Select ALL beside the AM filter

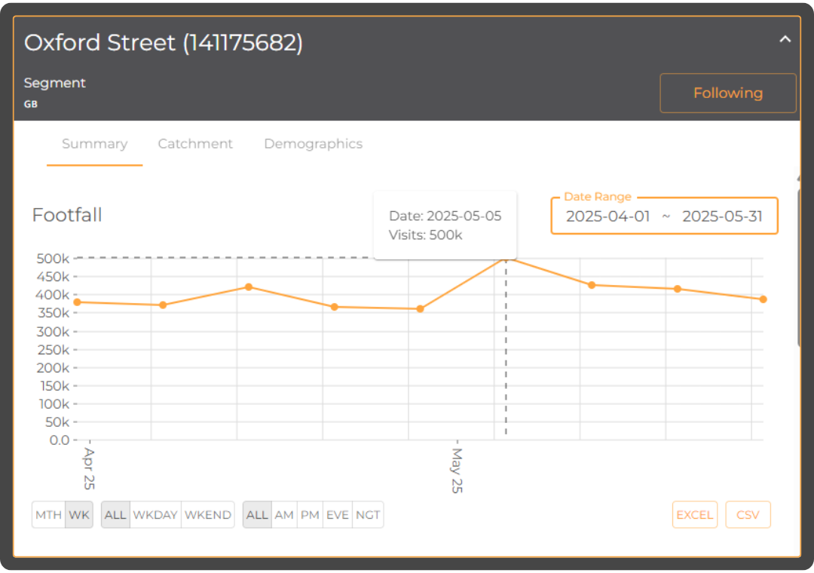coord(257,515)
